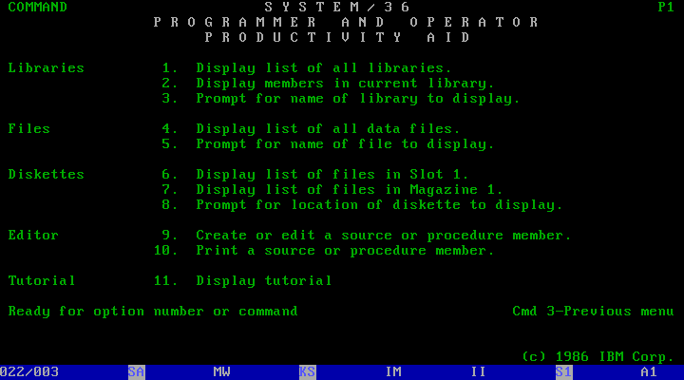Choose Display members in current library
Screen dimensions: 684x380
(344, 84)
